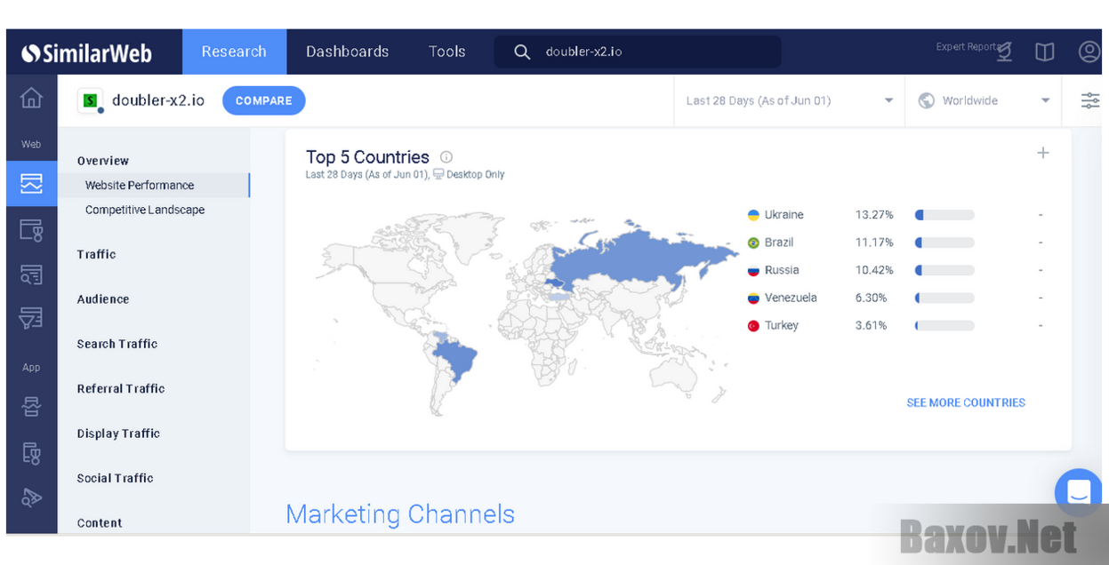Click the Brazil traffic share bar
Viewport: 1109px width, 565px height.
944,243
